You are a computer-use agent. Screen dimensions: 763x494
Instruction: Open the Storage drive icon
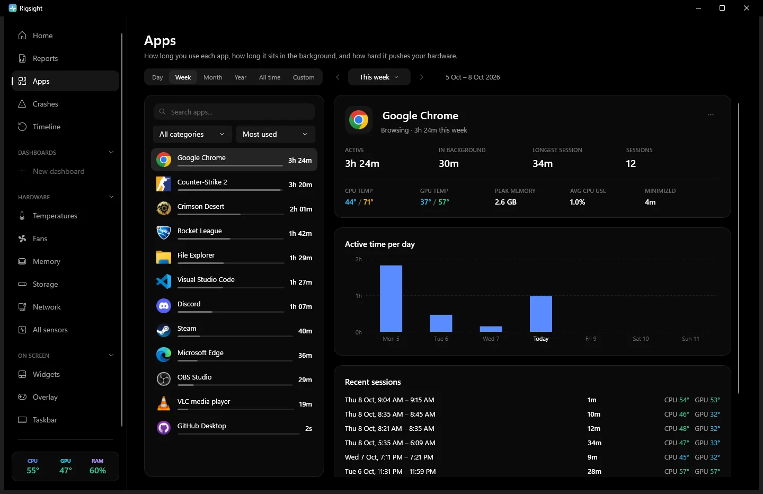pyautogui.click(x=22, y=284)
